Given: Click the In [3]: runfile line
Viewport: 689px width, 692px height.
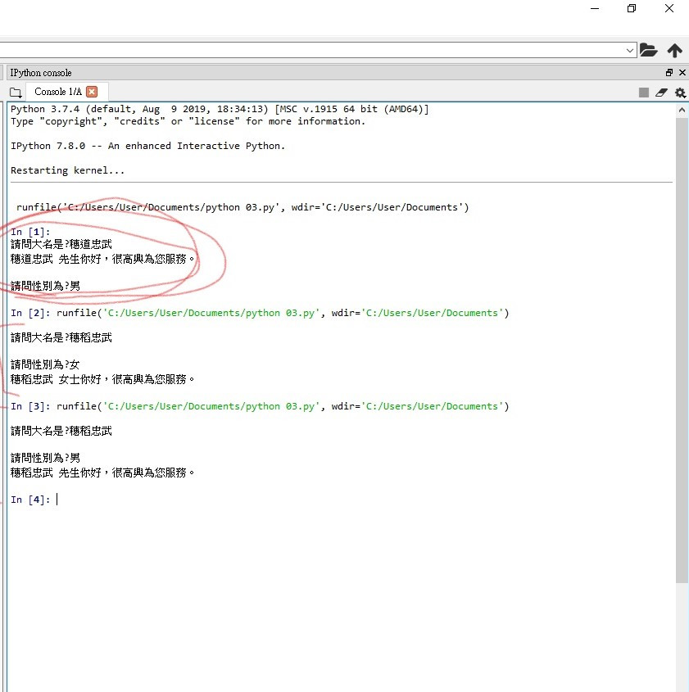Looking at the screenshot, I should coord(260,406).
